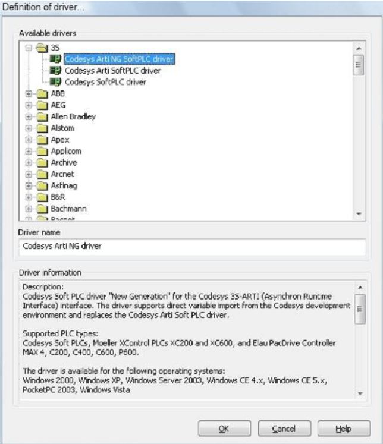The image size is (383, 444).
Task: Click drivers list scroll down arrow
Action: coord(359,213)
